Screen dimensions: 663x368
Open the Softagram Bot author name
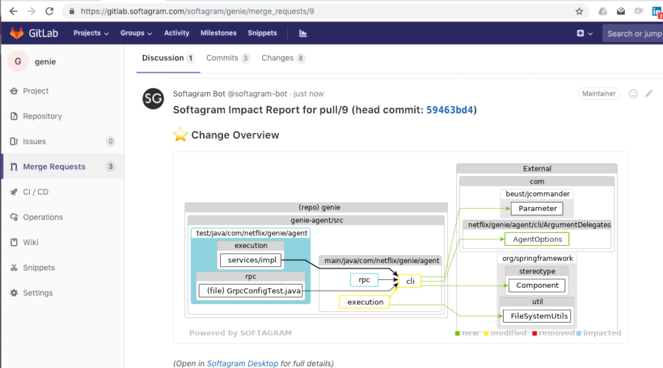199,94
